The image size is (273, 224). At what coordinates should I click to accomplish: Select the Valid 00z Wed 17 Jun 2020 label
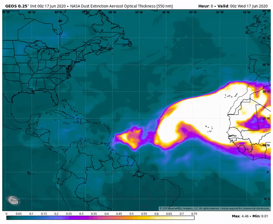[x=243, y=6]
